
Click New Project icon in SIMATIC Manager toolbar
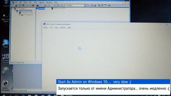(x=13, y=5)
